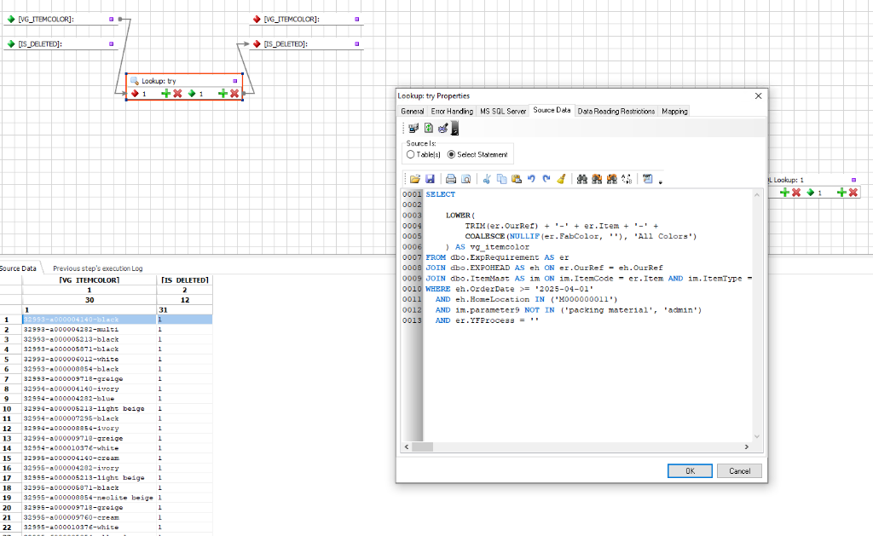Viewport: 873px width, 536px height.
Task: Open print preview of the SQL editor
Action: click(466, 179)
